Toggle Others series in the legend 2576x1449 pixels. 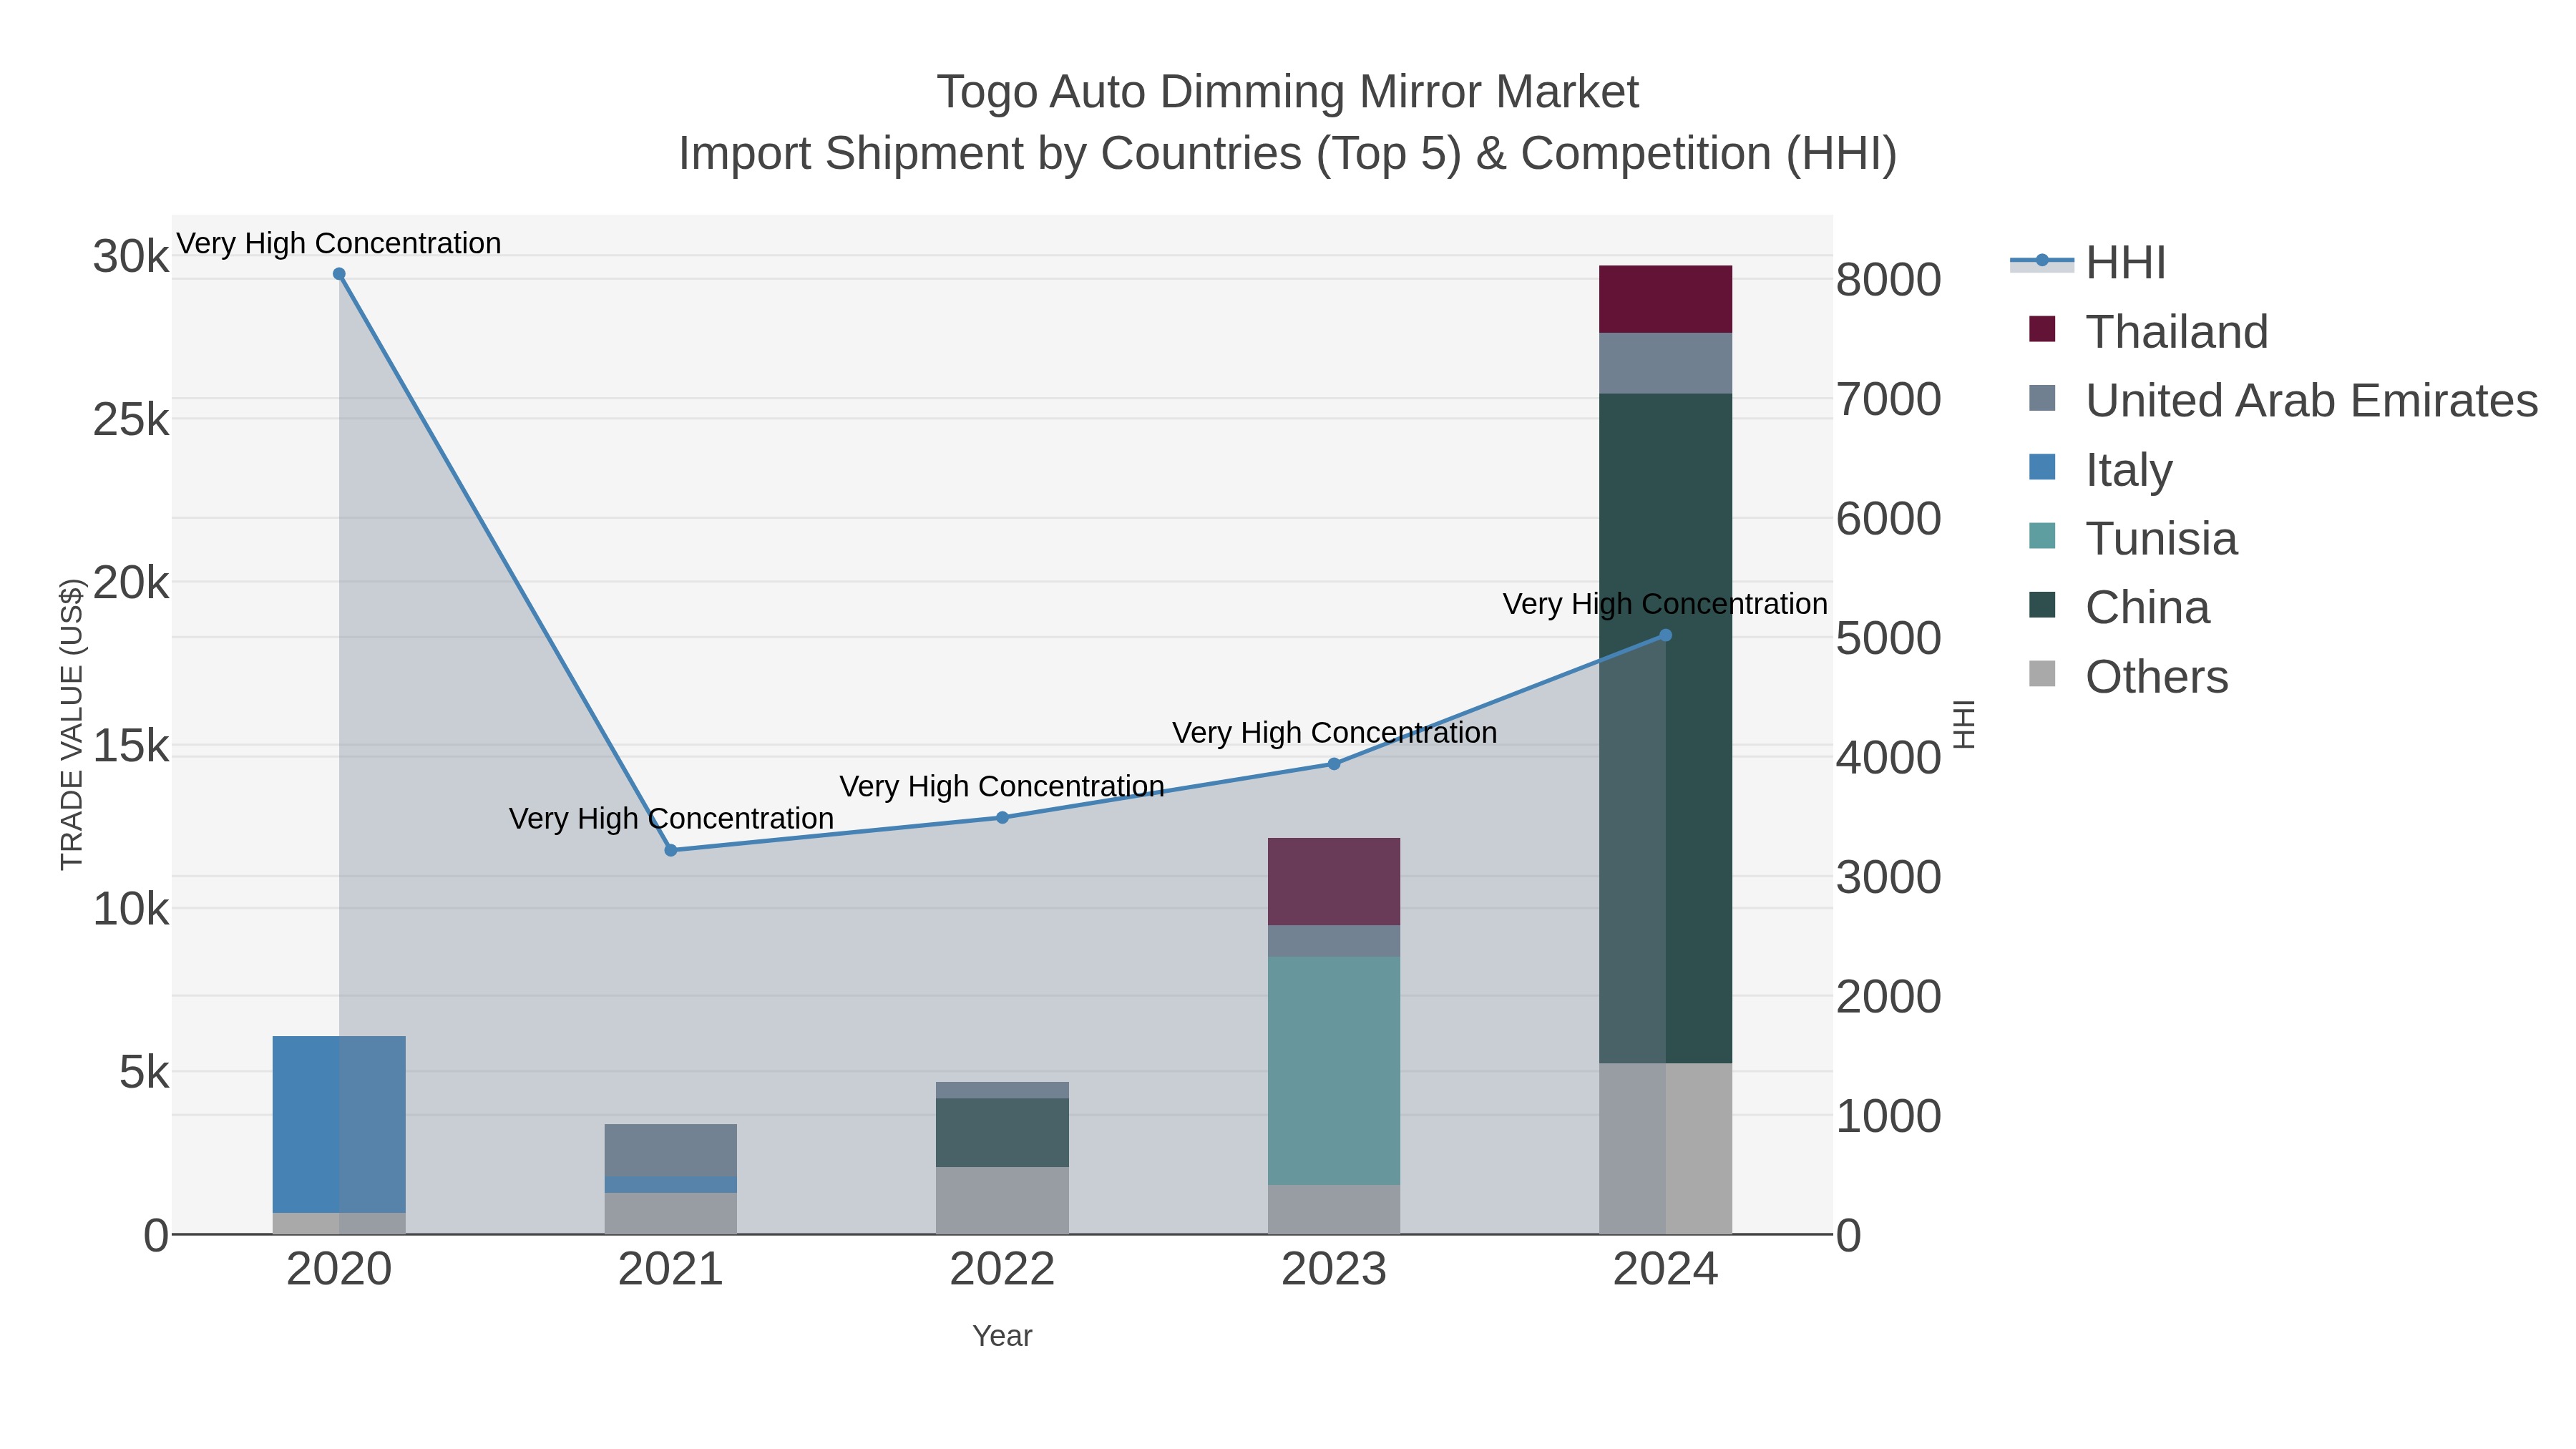[x=2128, y=676]
